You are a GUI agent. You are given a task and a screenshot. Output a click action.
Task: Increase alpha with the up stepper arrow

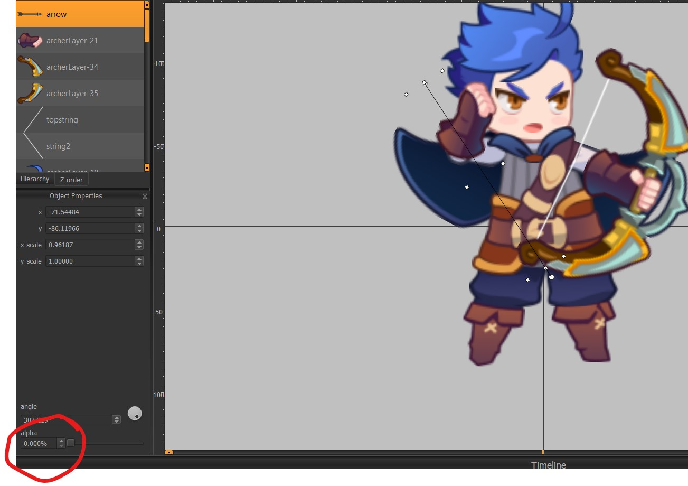(61, 441)
